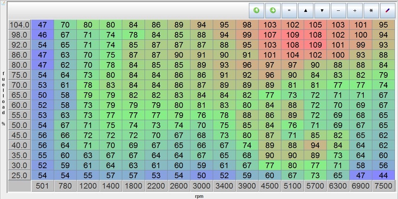Image resolution: width=398 pixels, height=199 pixels.
Task: Select the 60.0 fuel load row header
Action: [x=19, y=105]
